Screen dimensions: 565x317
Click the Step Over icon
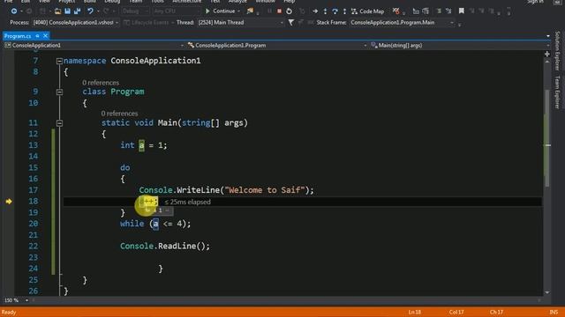(x=335, y=11)
